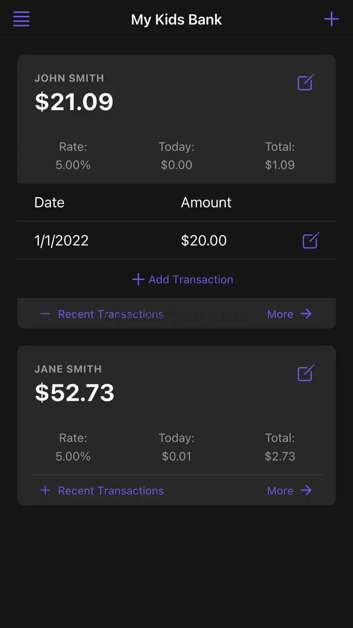Click John Smith's 5.00% rate

tap(73, 165)
